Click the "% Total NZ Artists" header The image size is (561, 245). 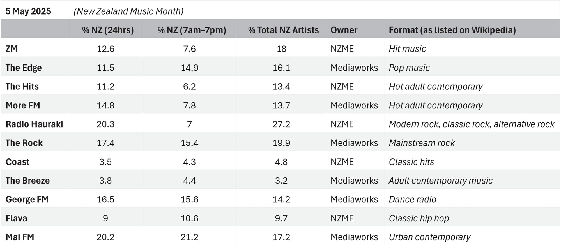click(283, 30)
